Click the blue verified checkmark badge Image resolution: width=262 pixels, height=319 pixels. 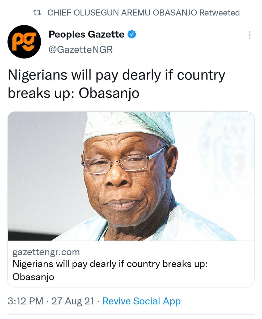[x=132, y=34]
